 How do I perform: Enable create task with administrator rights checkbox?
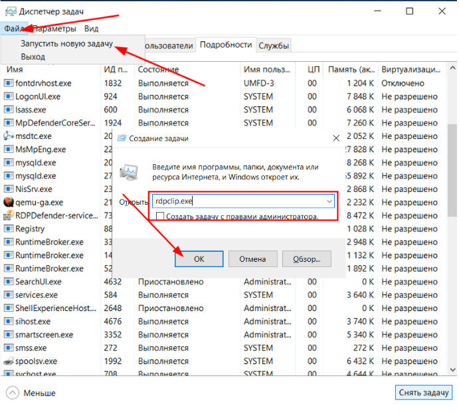(160, 217)
